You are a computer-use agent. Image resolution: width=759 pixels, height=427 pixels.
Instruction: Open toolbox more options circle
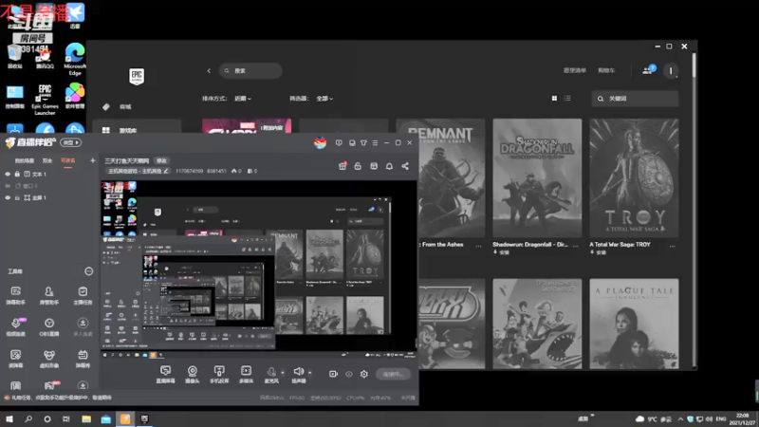(x=88, y=271)
